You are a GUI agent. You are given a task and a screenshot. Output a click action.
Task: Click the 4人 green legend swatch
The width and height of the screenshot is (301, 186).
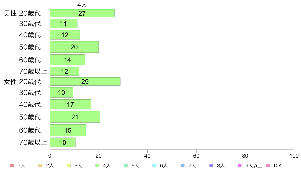[97, 166]
